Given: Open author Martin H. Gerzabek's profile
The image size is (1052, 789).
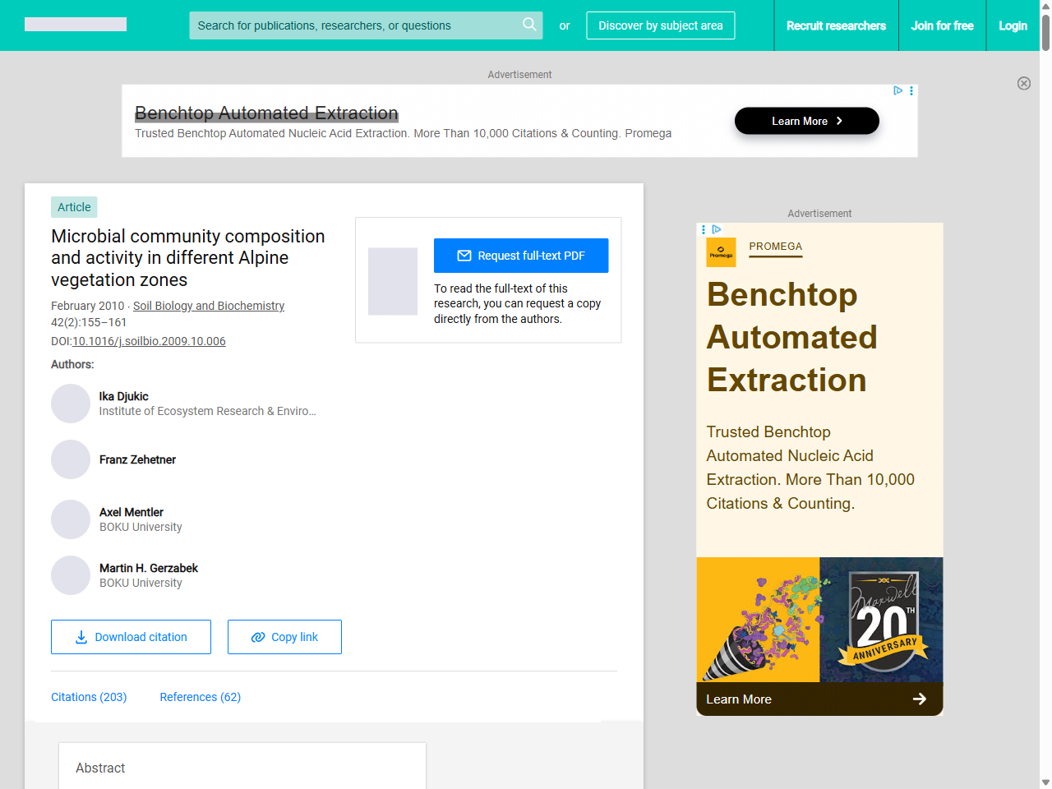Looking at the screenshot, I should 149,568.
